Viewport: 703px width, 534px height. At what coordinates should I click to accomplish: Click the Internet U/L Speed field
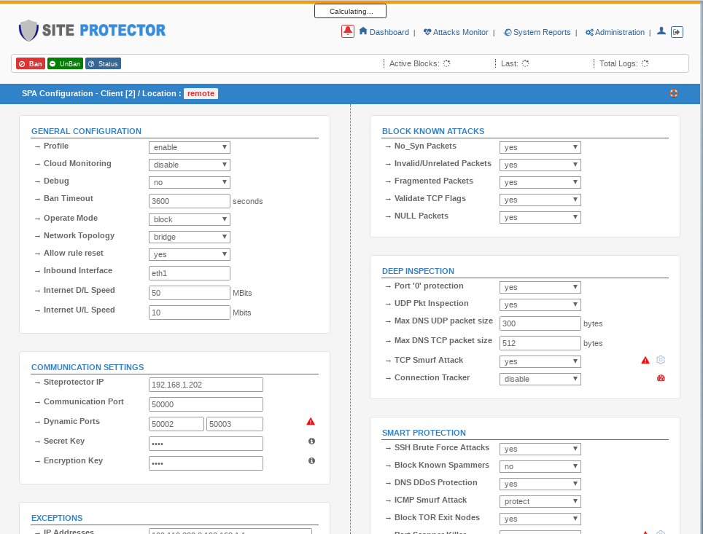pyautogui.click(x=189, y=313)
